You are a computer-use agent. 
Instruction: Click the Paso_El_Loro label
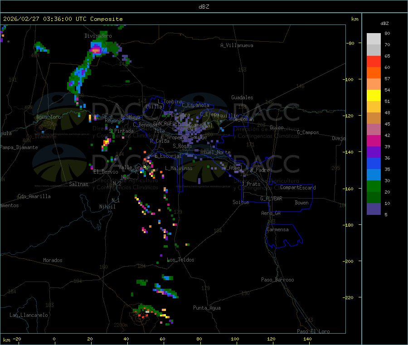coord(313,331)
